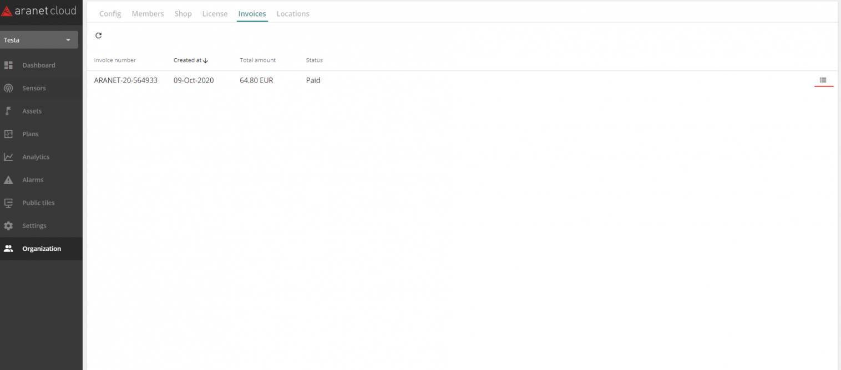Select Organization in the sidebar
This screenshot has height=370, width=841.
point(41,249)
